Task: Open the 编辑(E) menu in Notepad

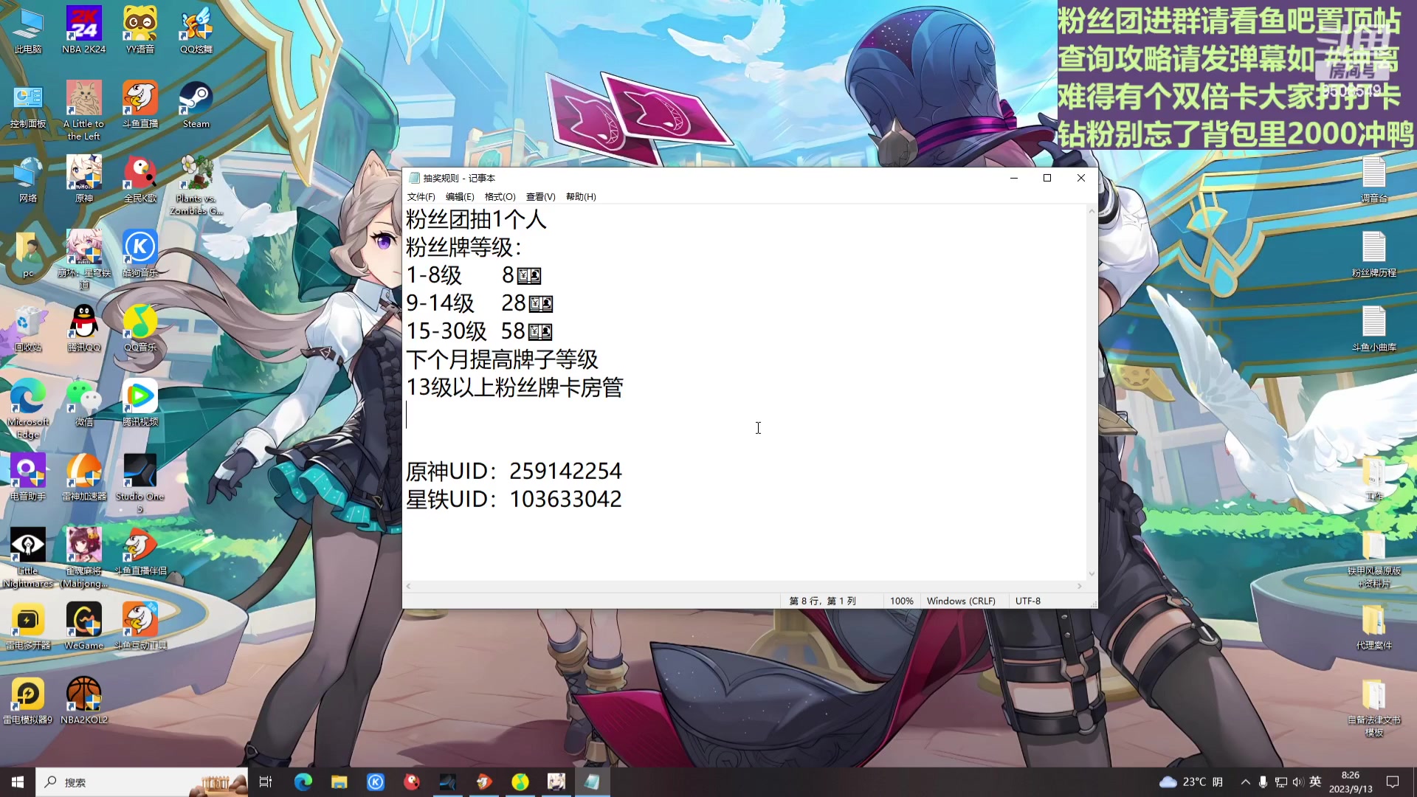Action: (460, 197)
